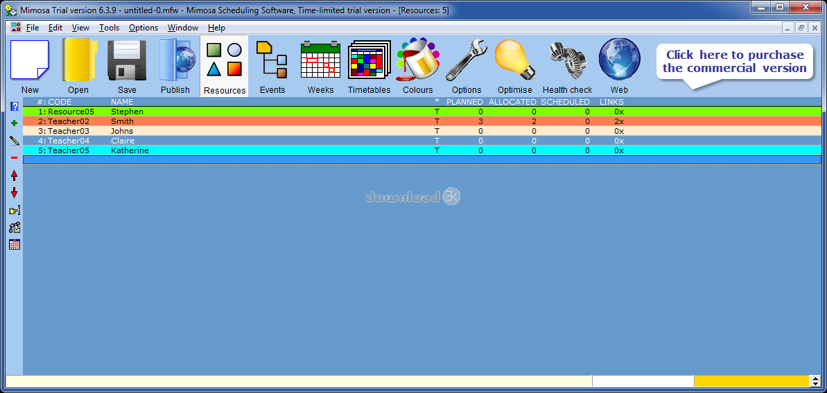827x393 pixels.
Task: Open the Weeks calendar icon
Action: click(x=320, y=60)
